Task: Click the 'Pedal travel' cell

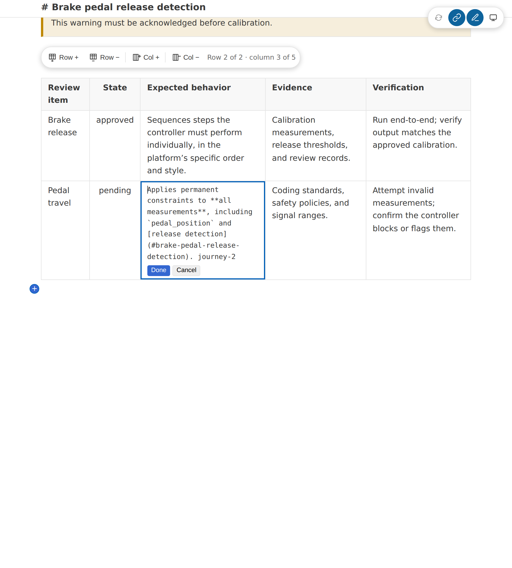Action: 65,230
